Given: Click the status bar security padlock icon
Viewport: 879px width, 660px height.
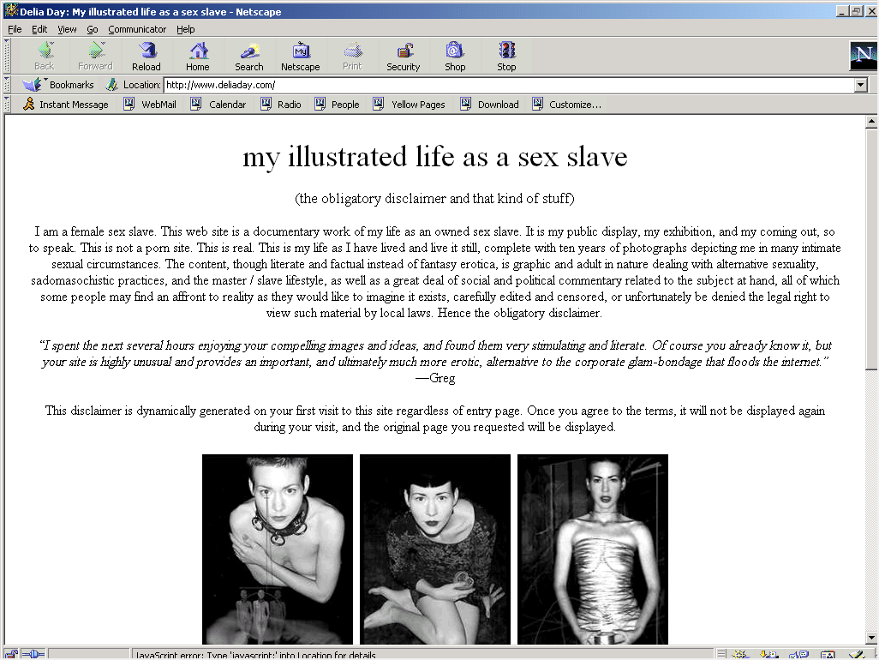Looking at the screenshot, I should click(x=11, y=654).
